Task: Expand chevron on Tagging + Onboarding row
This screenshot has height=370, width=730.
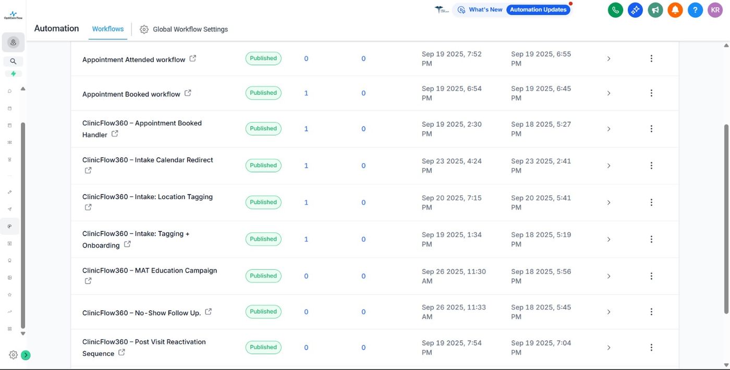Action: coord(609,239)
